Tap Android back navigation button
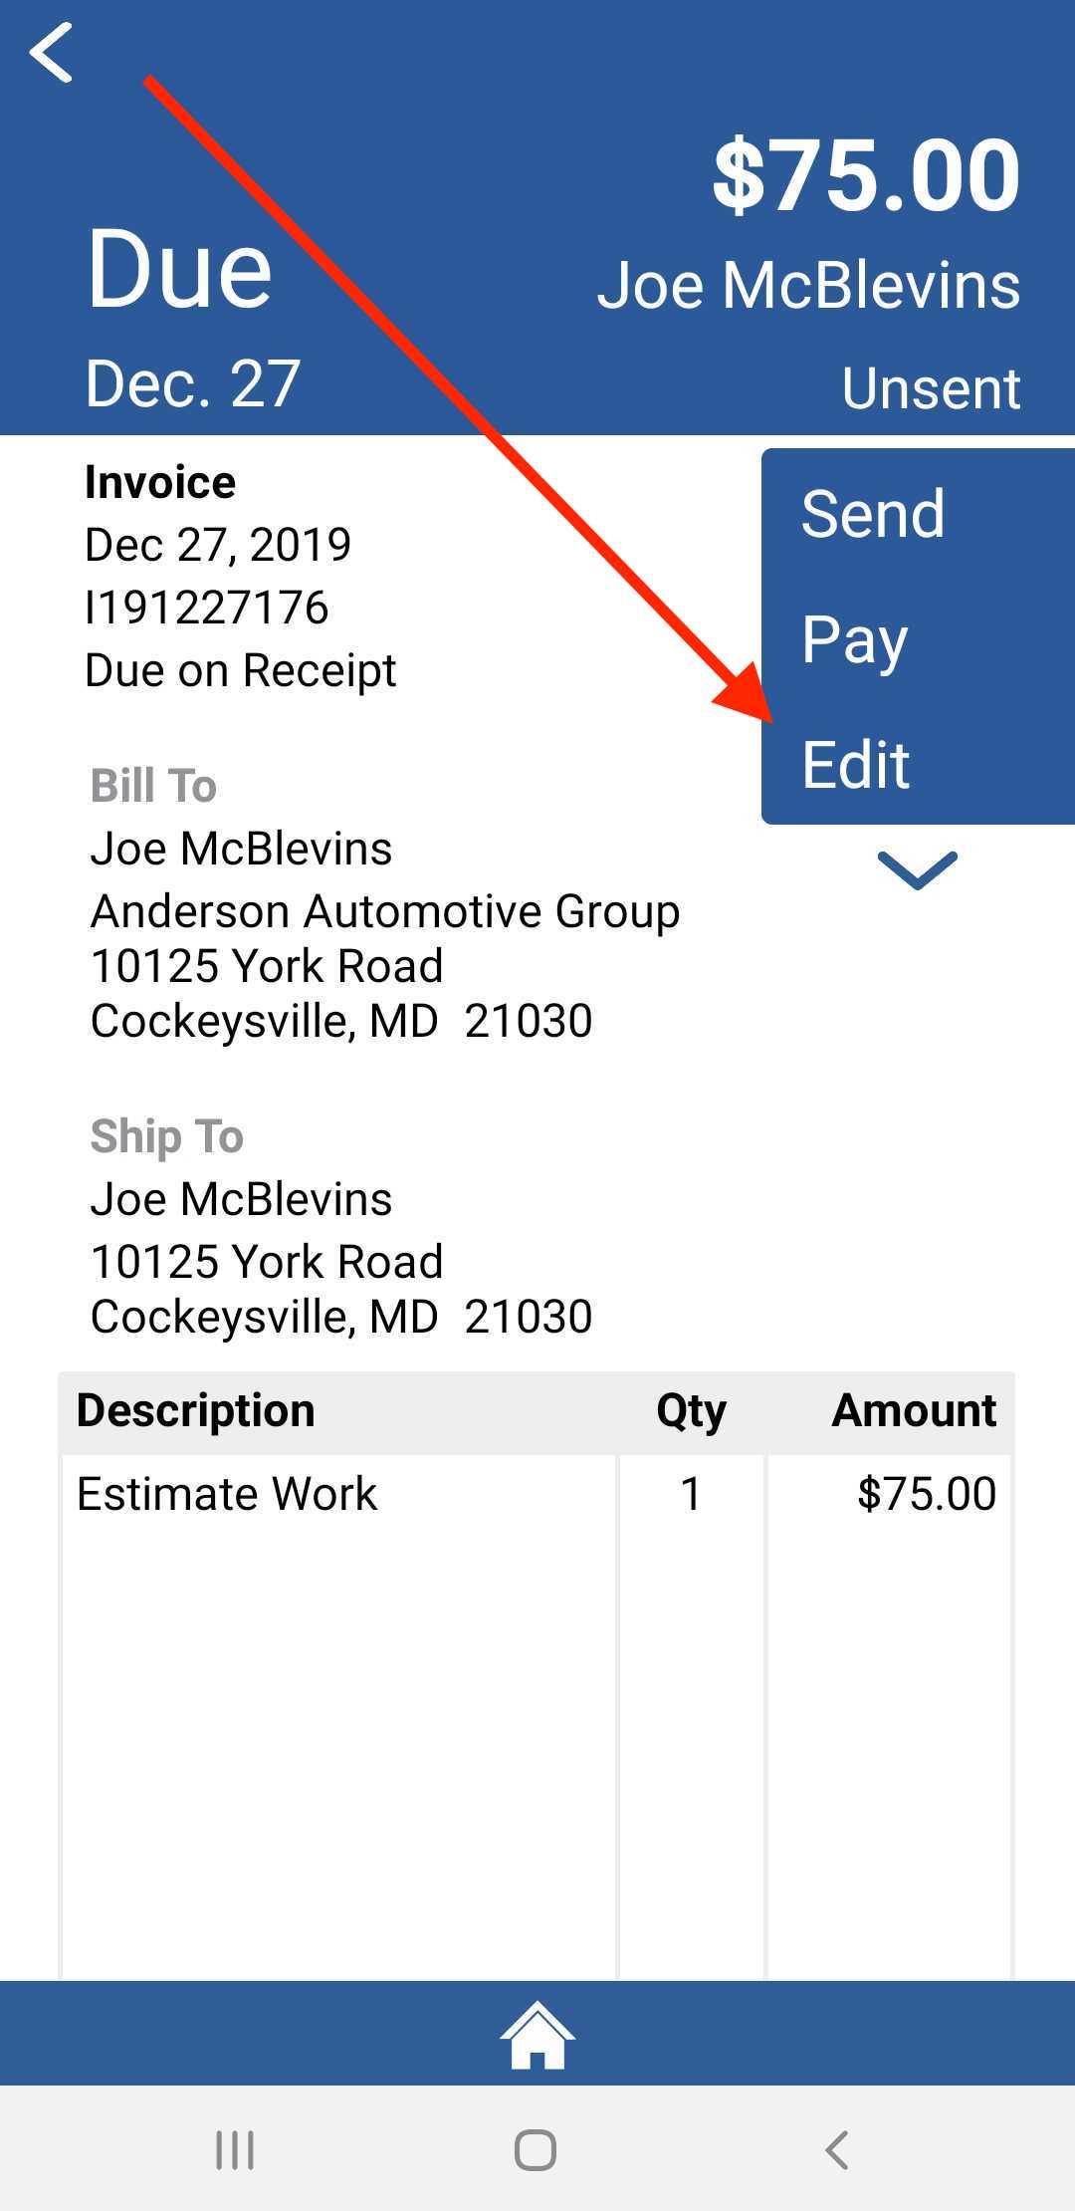Screen dimensions: 1075x2211 (837, 2150)
